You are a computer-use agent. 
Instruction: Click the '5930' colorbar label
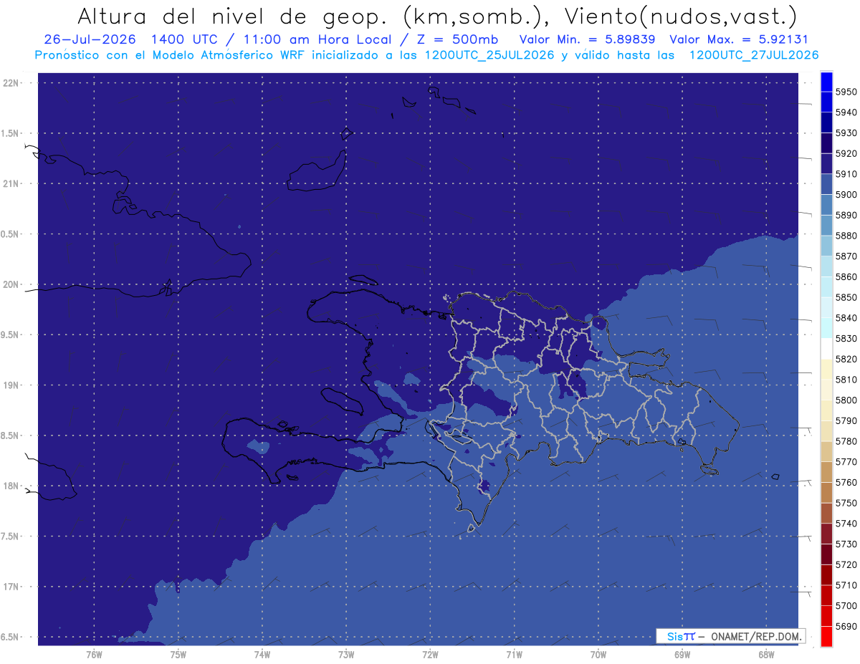(x=846, y=133)
